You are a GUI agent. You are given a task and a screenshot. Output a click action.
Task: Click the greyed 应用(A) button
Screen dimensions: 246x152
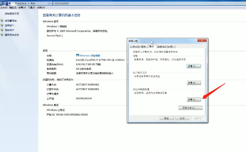(x=198, y=118)
